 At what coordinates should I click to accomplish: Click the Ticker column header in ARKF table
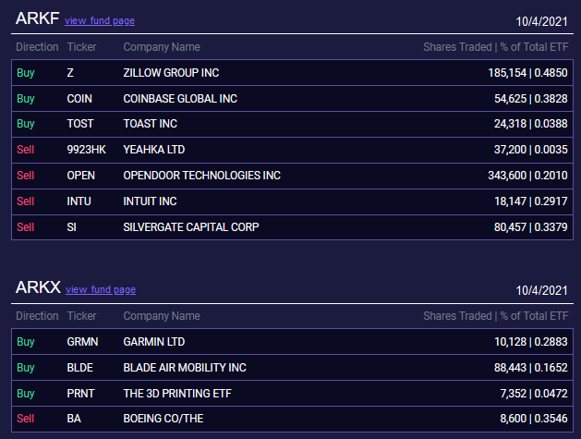[x=81, y=47]
